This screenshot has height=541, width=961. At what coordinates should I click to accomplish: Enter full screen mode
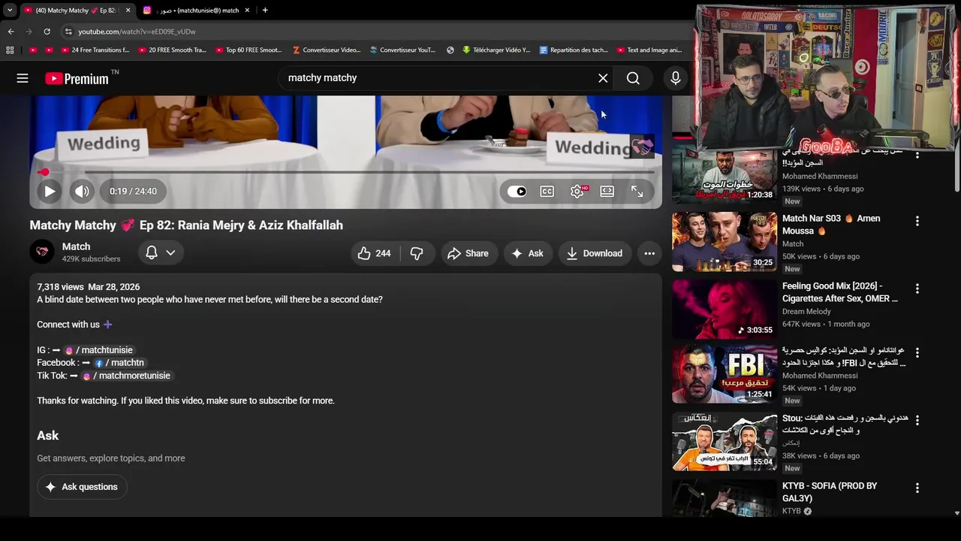point(637,192)
